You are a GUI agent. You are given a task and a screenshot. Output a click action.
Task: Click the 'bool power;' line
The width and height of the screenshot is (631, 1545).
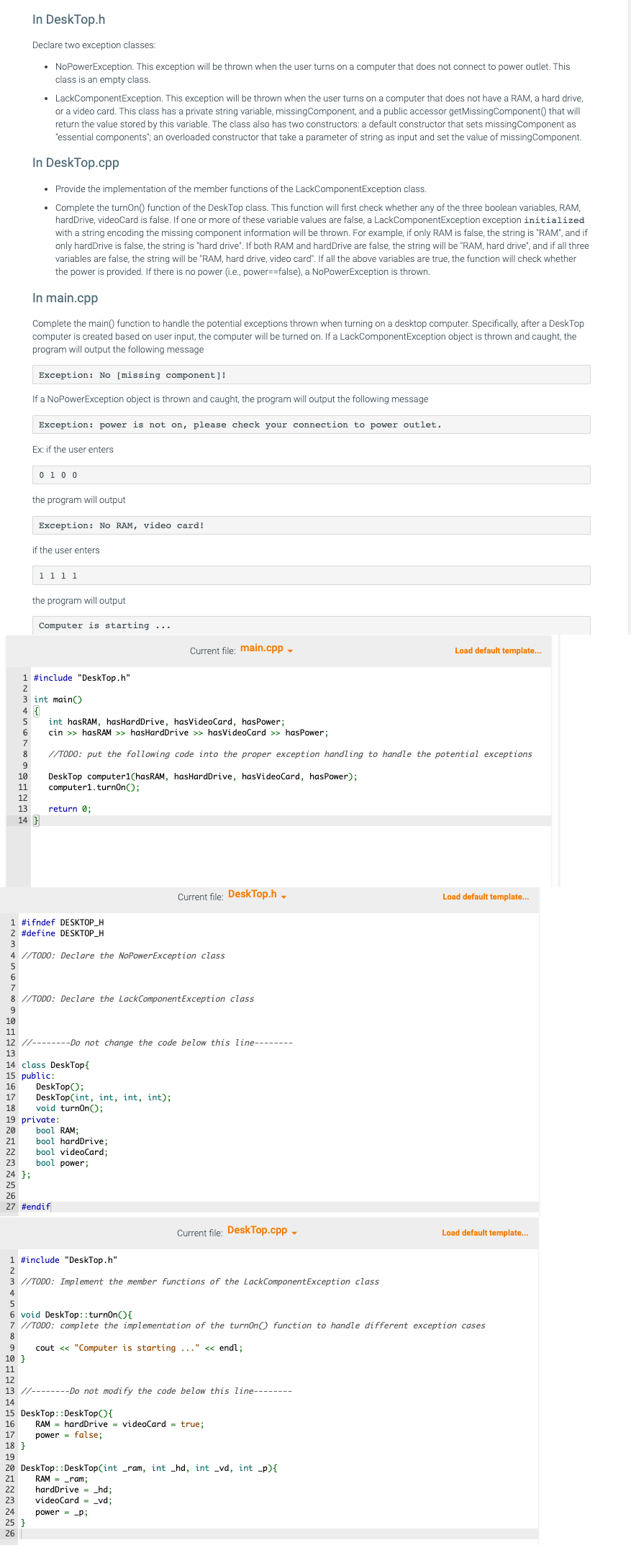coord(63,1163)
